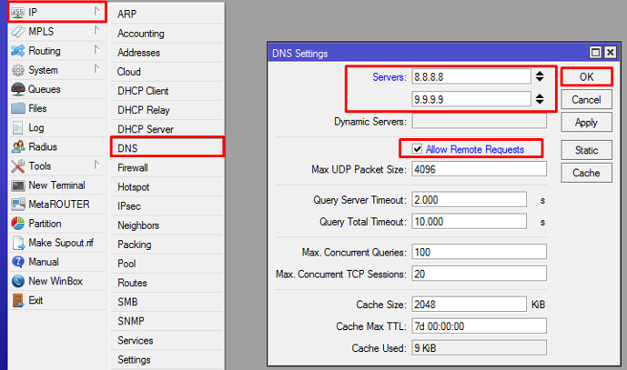Image resolution: width=627 pixels, height=370 pixels.
Task: Click Cache Max TTL field
Action: [479, 326]
